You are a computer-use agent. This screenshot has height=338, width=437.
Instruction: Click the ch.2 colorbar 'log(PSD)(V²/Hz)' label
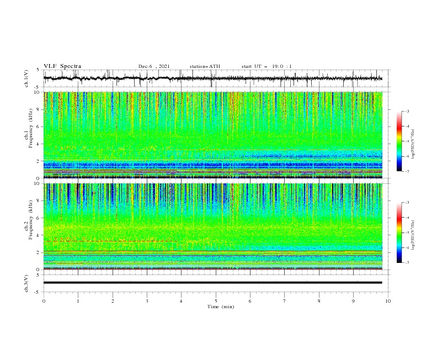click(x=413, y=235)
